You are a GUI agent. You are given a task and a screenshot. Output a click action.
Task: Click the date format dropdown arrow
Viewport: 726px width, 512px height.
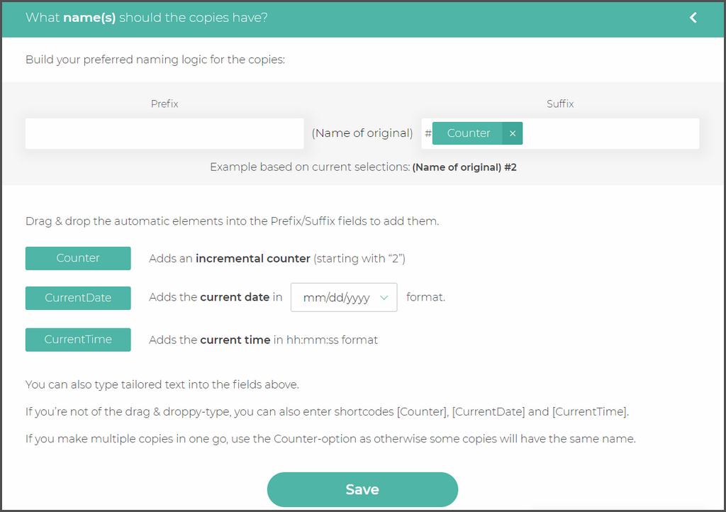click(384, 298)
